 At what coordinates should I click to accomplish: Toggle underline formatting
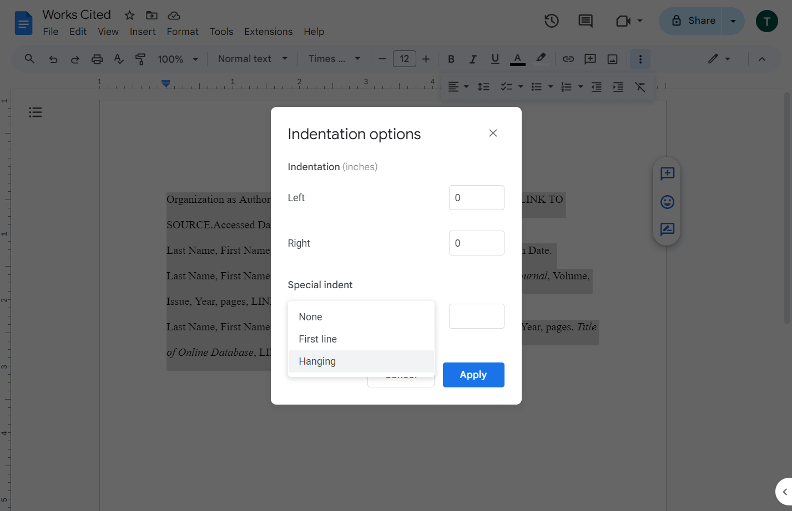(495, 59)
